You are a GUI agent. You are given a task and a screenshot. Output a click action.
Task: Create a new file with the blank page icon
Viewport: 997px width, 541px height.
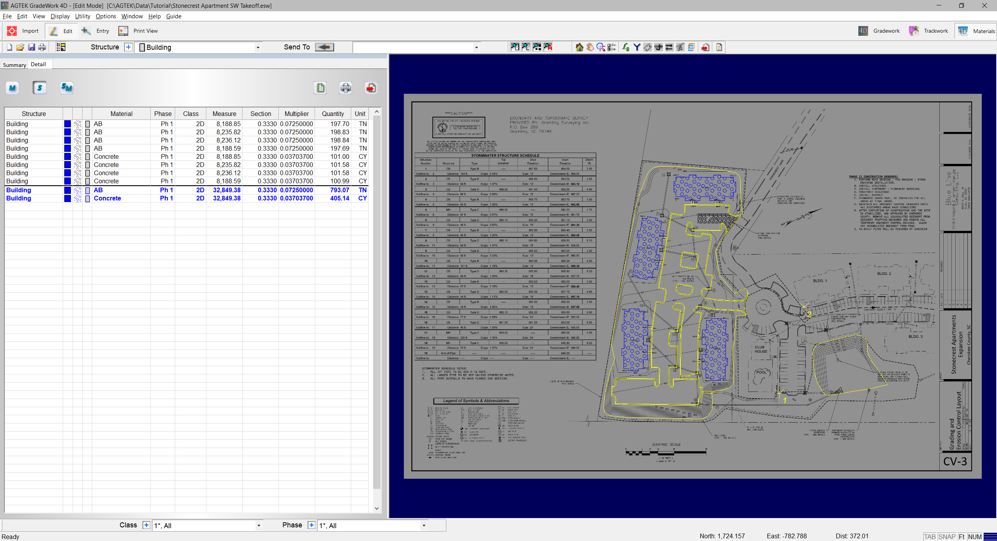point(9,47)
